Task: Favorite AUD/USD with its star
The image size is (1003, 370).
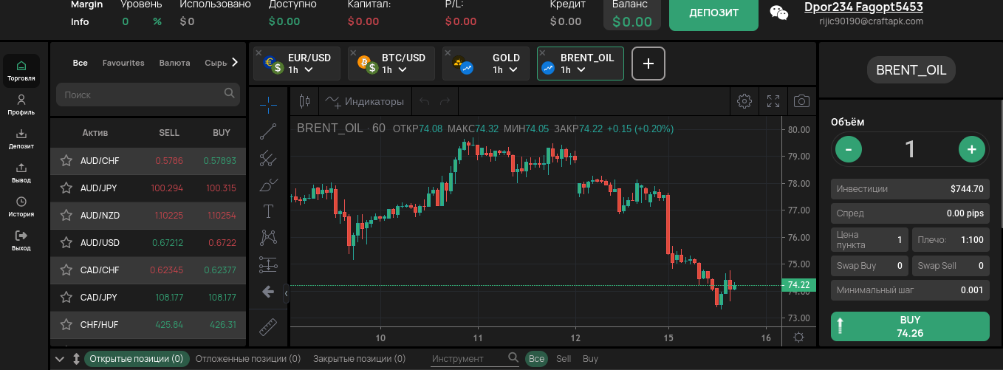Action: pyautogui.click(x=66, y=242)
